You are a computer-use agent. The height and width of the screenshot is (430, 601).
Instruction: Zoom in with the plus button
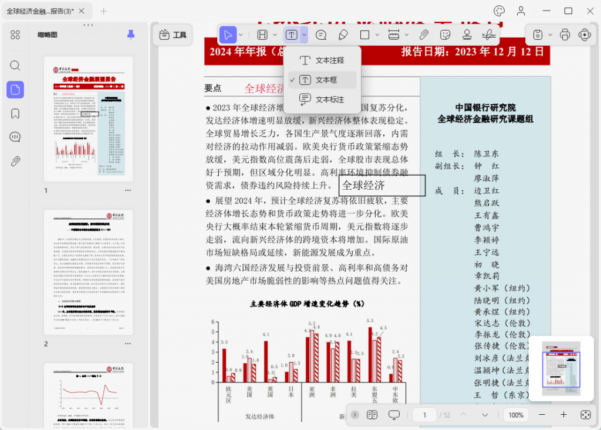pyautogui.click(x=564, y=415)
